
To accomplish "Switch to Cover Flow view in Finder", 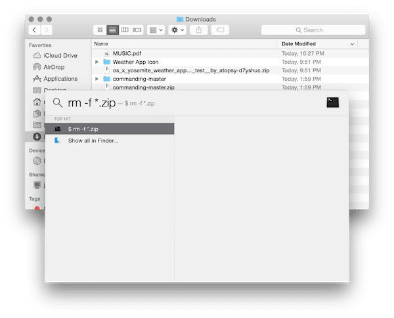I will pyautogui.click(x=137, y=30).
